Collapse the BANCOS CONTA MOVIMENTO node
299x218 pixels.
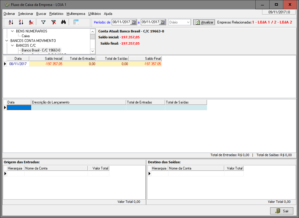click(7, 41)
